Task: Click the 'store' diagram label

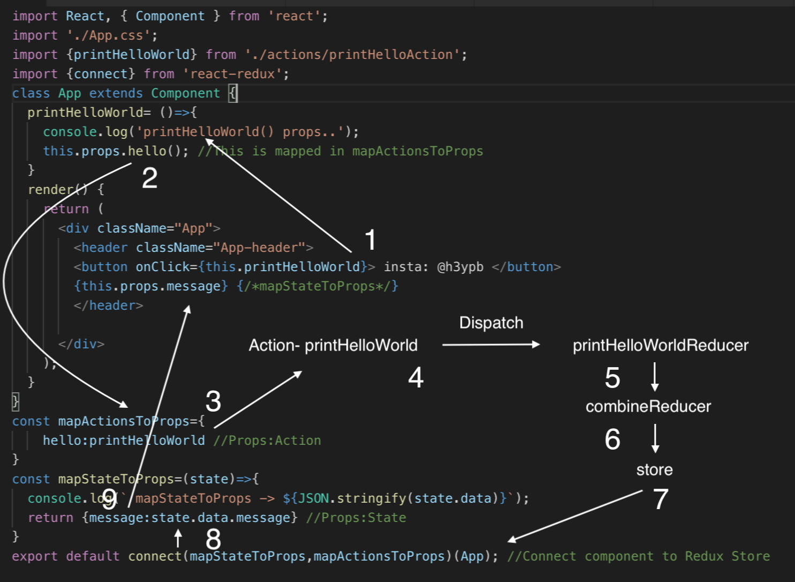Action: [x=654, y=469]
